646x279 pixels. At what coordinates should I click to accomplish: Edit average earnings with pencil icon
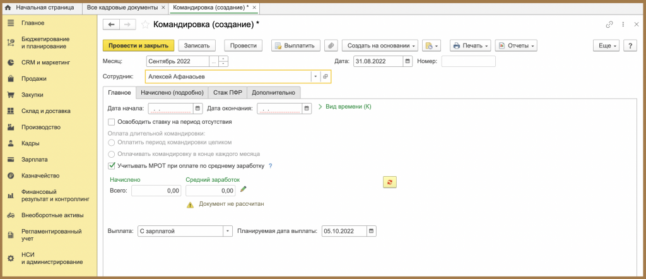point(244,189)
